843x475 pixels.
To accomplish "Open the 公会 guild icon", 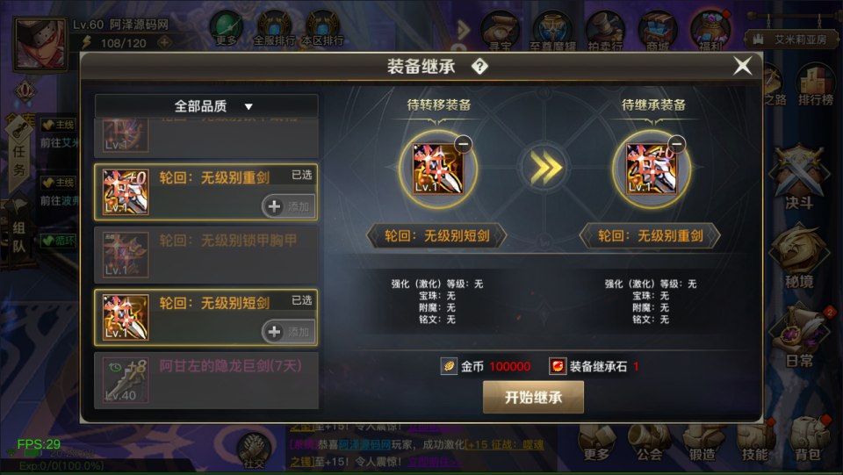I will click(x=650, y=442).
